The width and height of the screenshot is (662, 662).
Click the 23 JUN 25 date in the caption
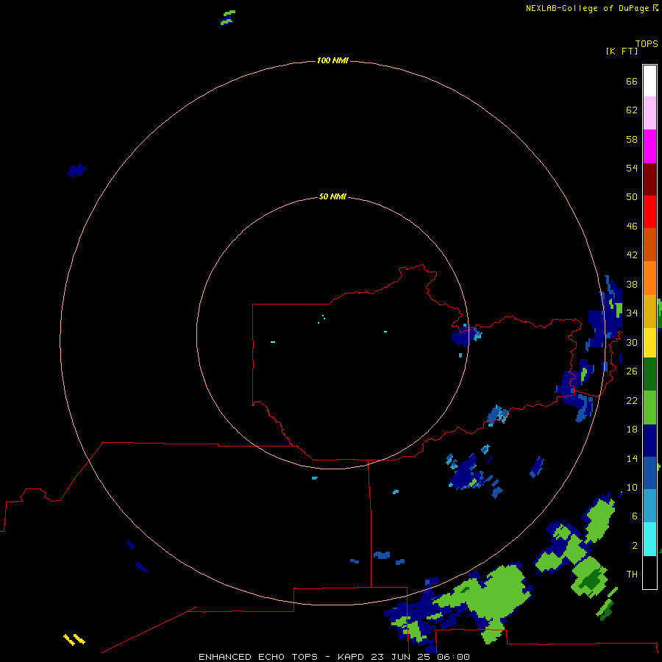point(402,657)
